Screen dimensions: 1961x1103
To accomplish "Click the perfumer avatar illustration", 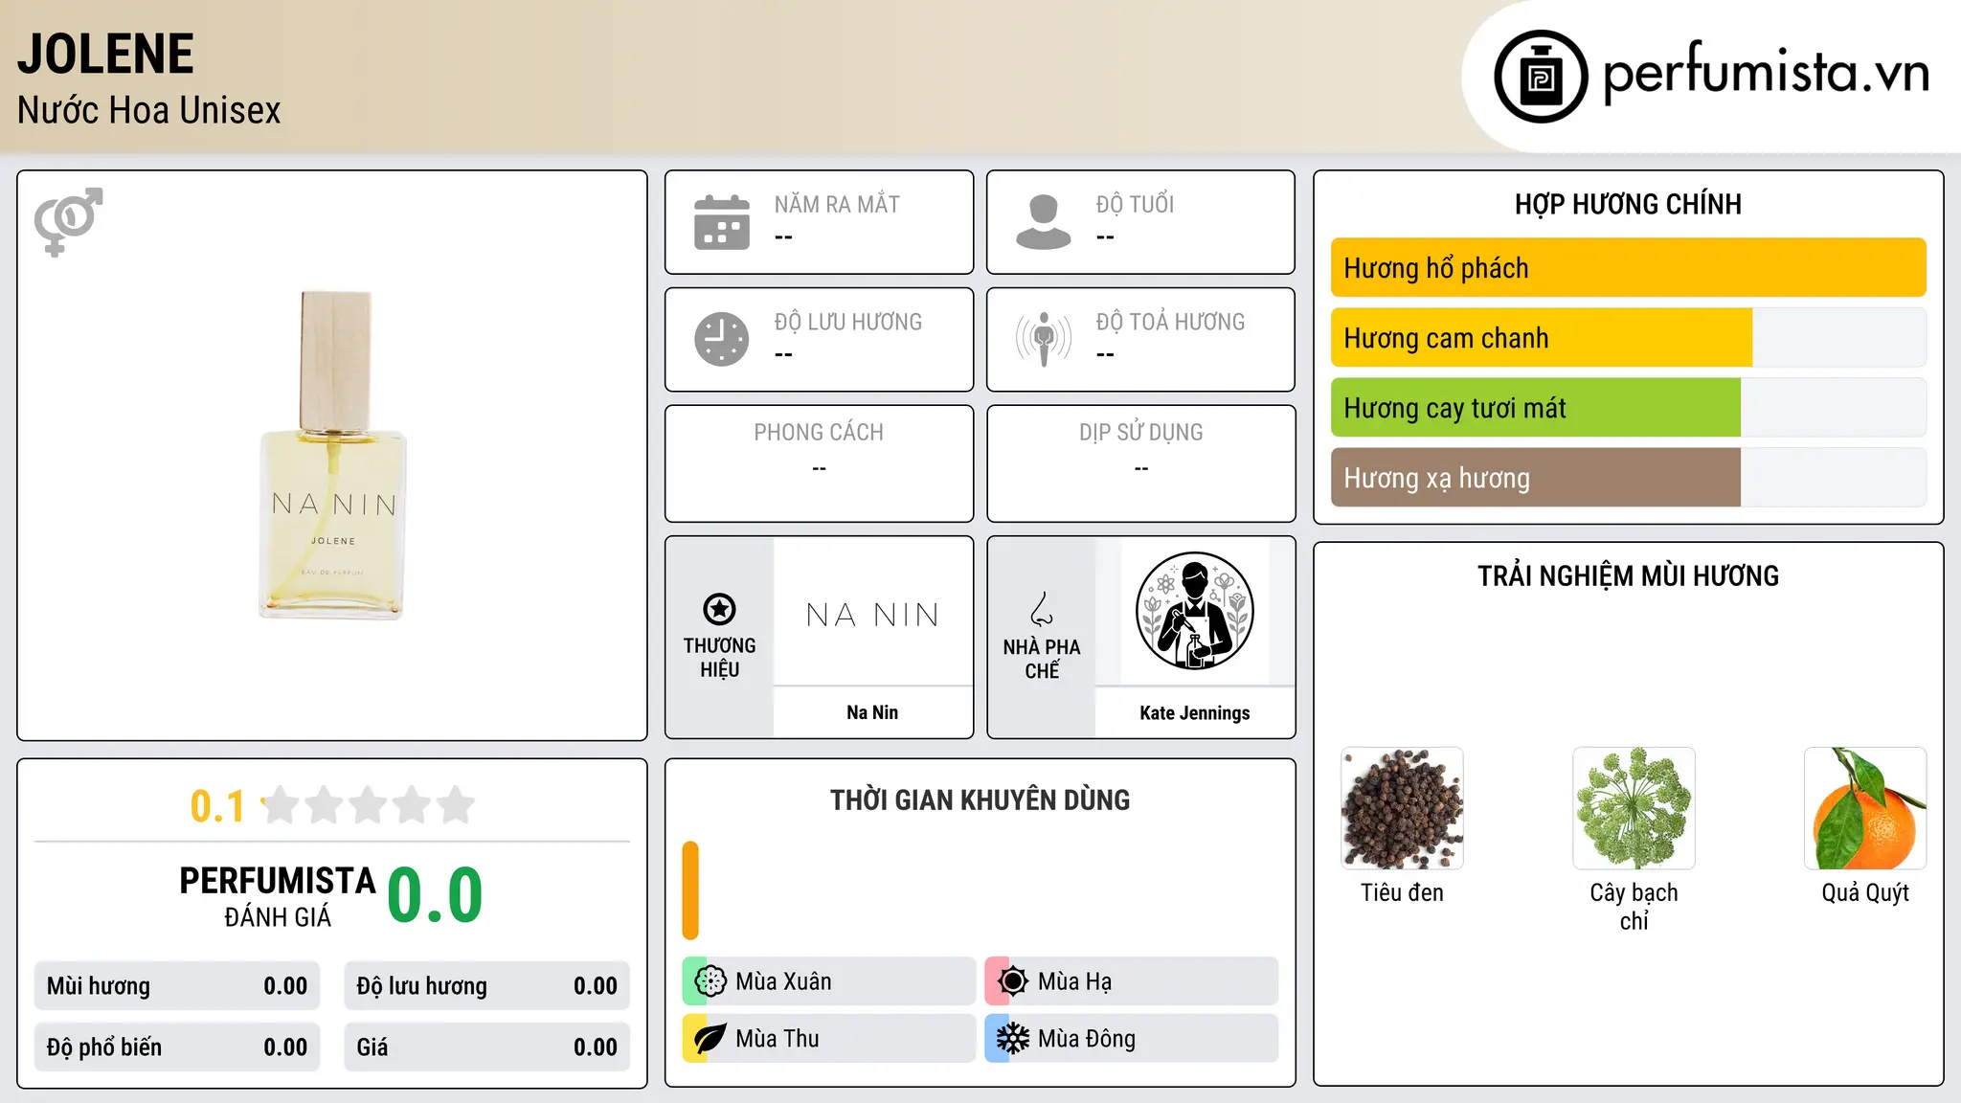I will coord(1195,611).
